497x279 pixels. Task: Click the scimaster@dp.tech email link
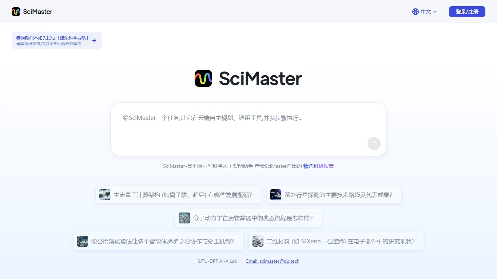(x=273, y=261)
